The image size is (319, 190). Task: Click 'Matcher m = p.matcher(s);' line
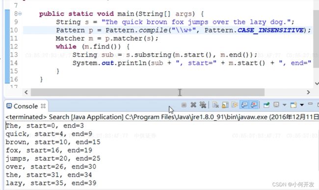pos(107,39)
